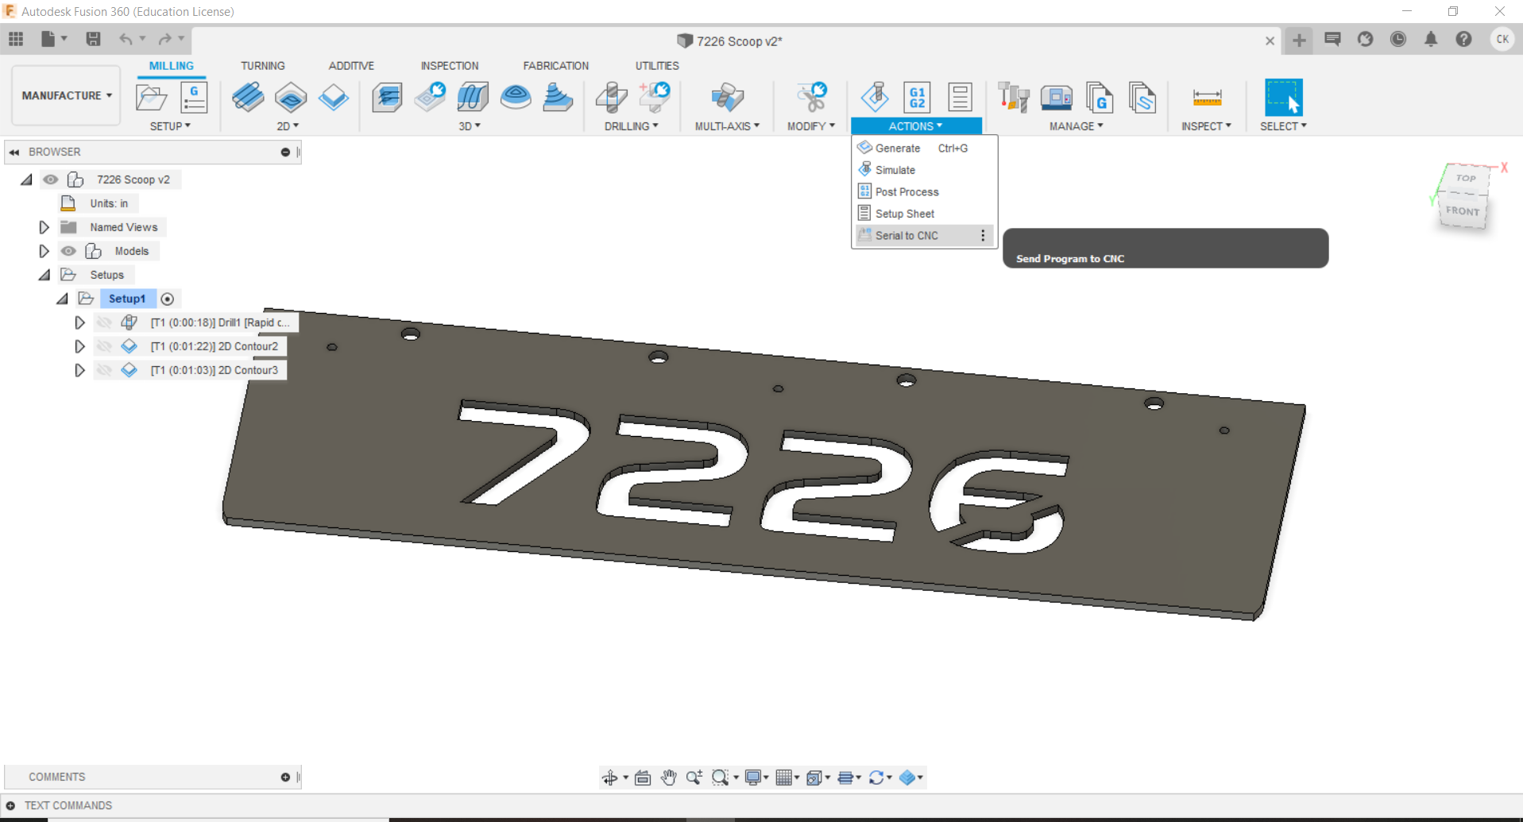The height and width of the screenshot is (822, 1523).
Task: Choose Post Process from Actions menu
Action: click(906, 192)
